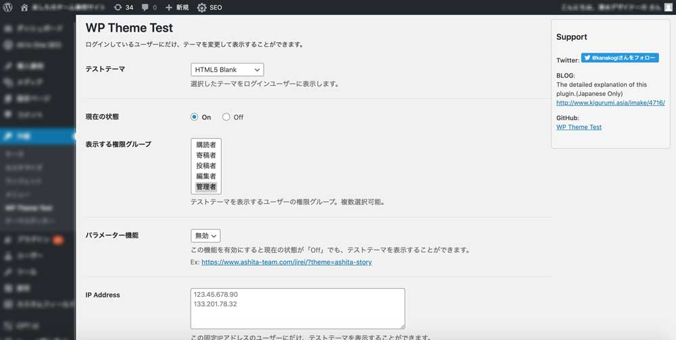Click the 表示する権限グループ label
This screenshot has width=676, height=340.
118,144
